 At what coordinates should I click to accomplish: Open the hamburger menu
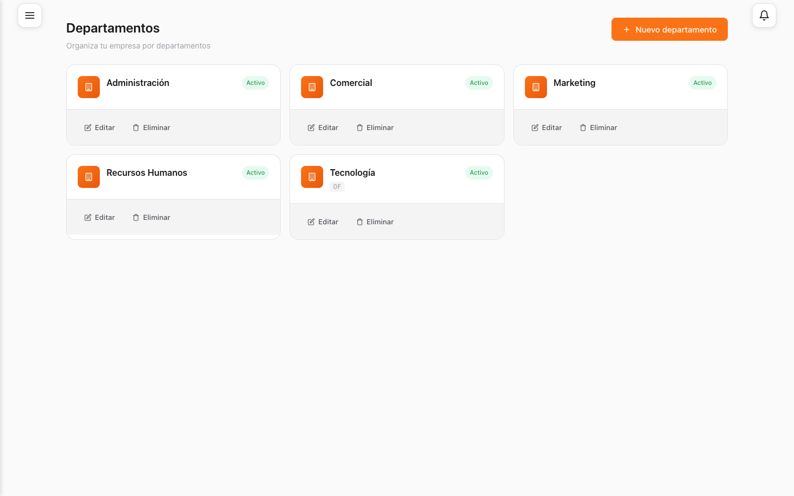pyautogui.click(x=30, y=15)
